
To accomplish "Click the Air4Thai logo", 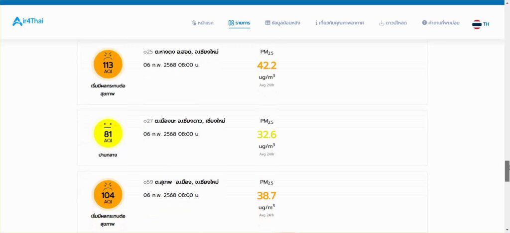I will pyautogui.click(x=28, y=21).
